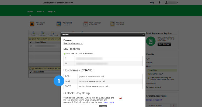Open the Domain dropdown justithosting.com
The width and height of the screenshot is (202, 107).
(73, 43)
